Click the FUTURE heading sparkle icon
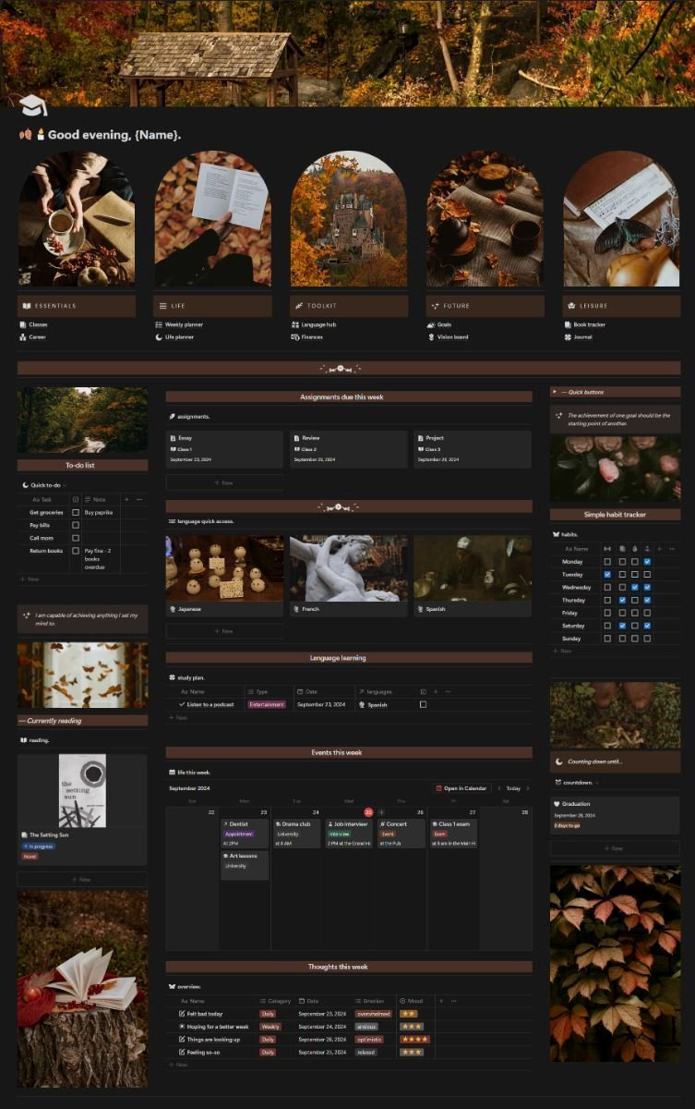Screen dimensions: 695x1109 [435, 306]
